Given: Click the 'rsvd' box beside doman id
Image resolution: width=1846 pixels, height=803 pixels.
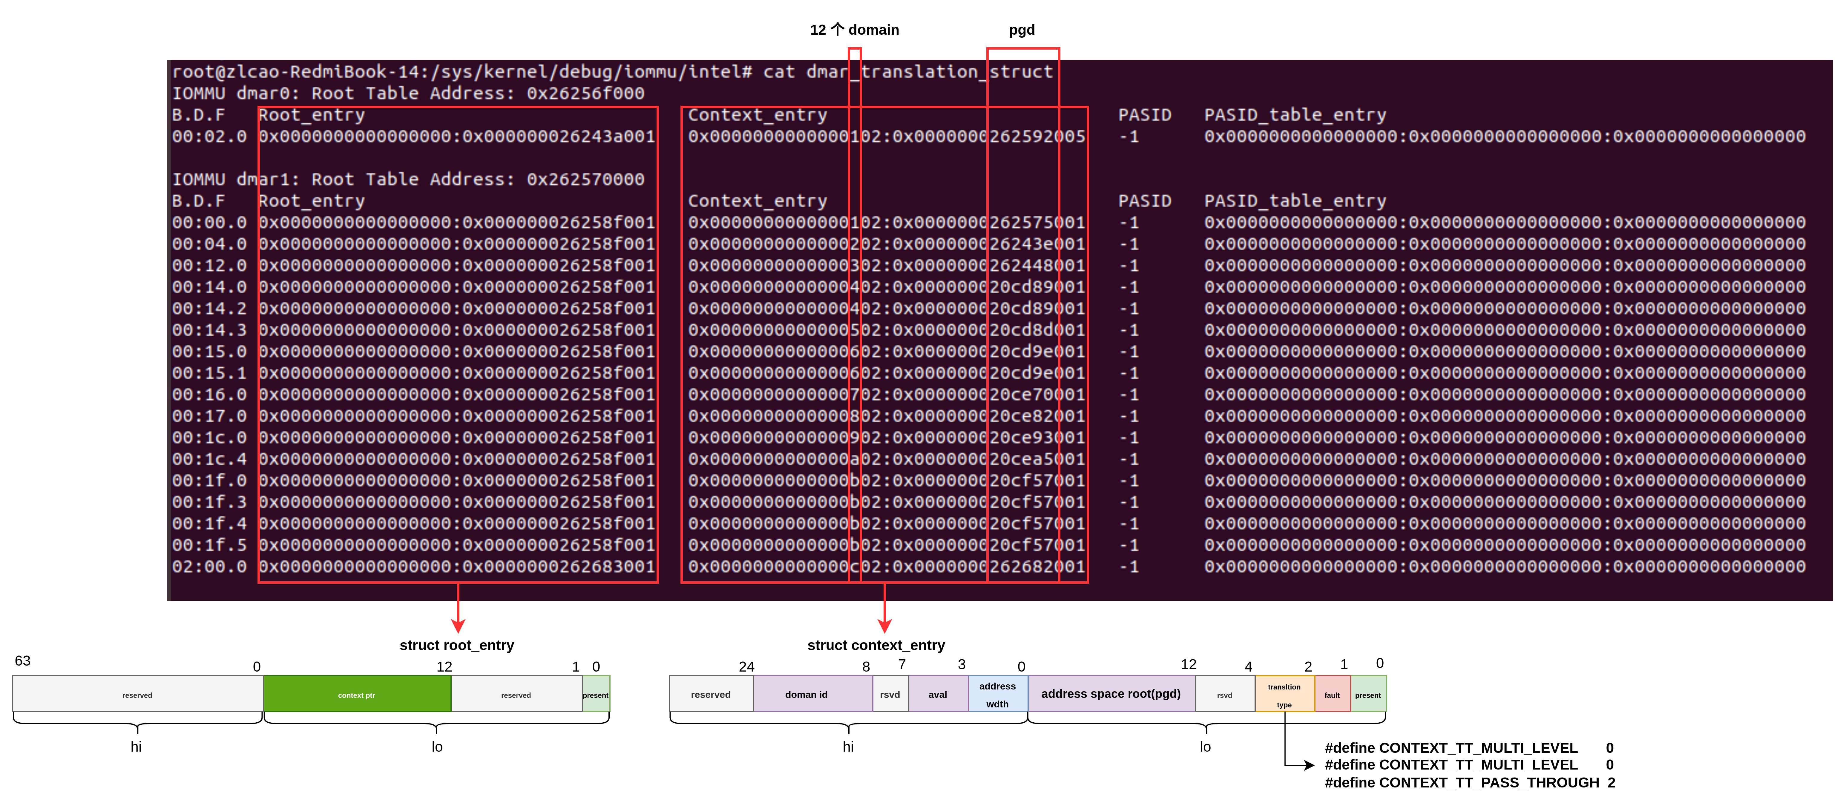Looking at the screenshot, I should coord(890,694).
